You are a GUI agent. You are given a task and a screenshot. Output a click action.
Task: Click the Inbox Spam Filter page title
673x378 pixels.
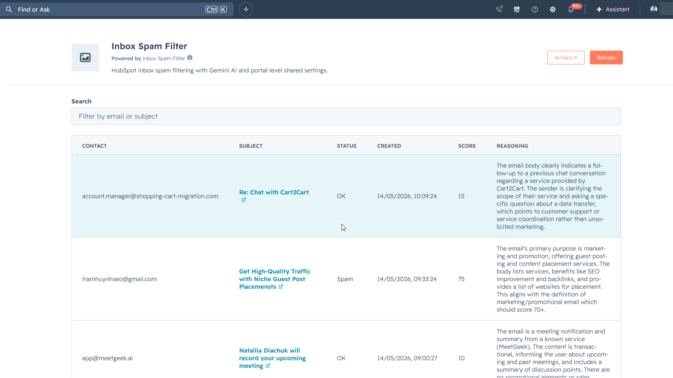[149, 46]
